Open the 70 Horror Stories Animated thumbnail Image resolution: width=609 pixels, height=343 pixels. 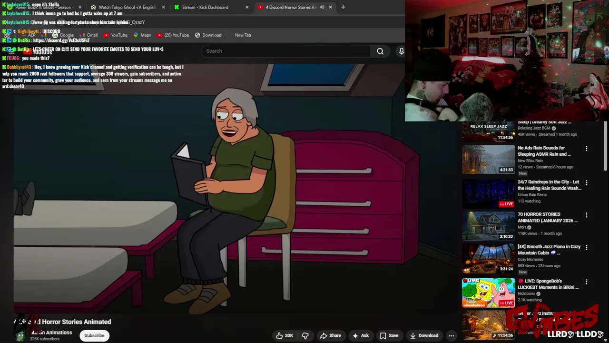pos(489,226)
